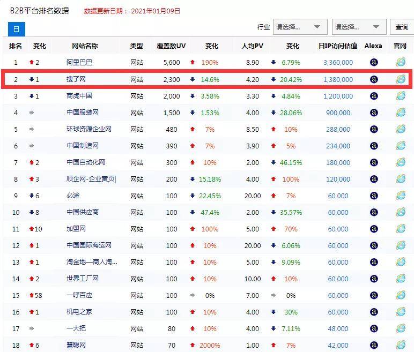414x352 pixels.
Task: Click 1,200,000 daily IP value
Action: 338,96
